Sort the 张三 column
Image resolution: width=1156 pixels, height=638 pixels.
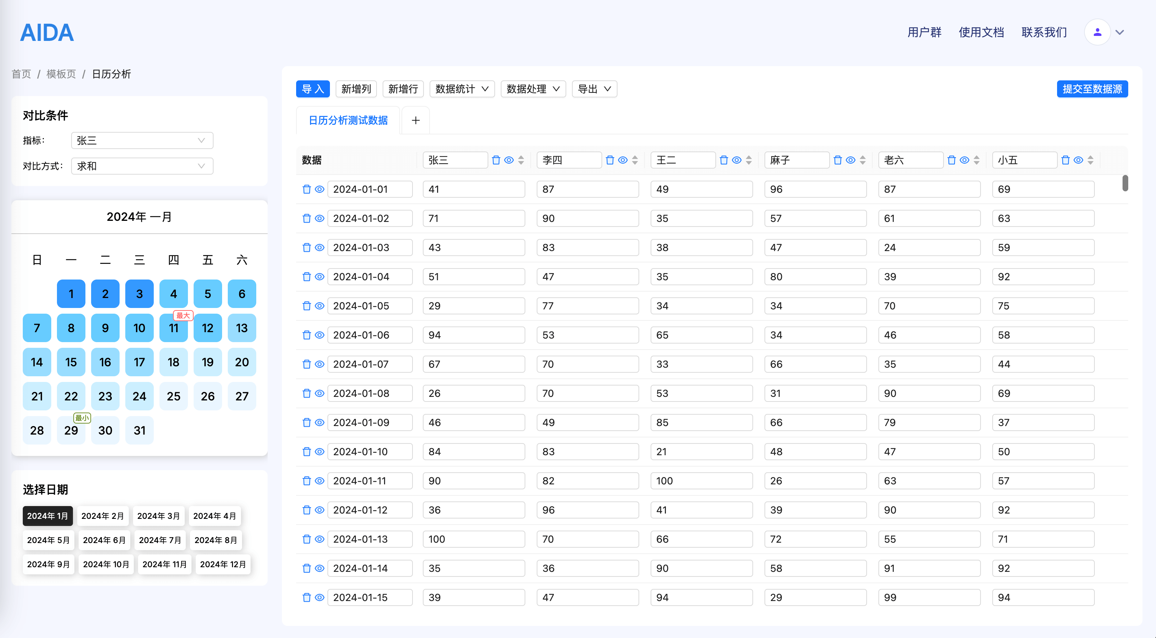(521, 160)
